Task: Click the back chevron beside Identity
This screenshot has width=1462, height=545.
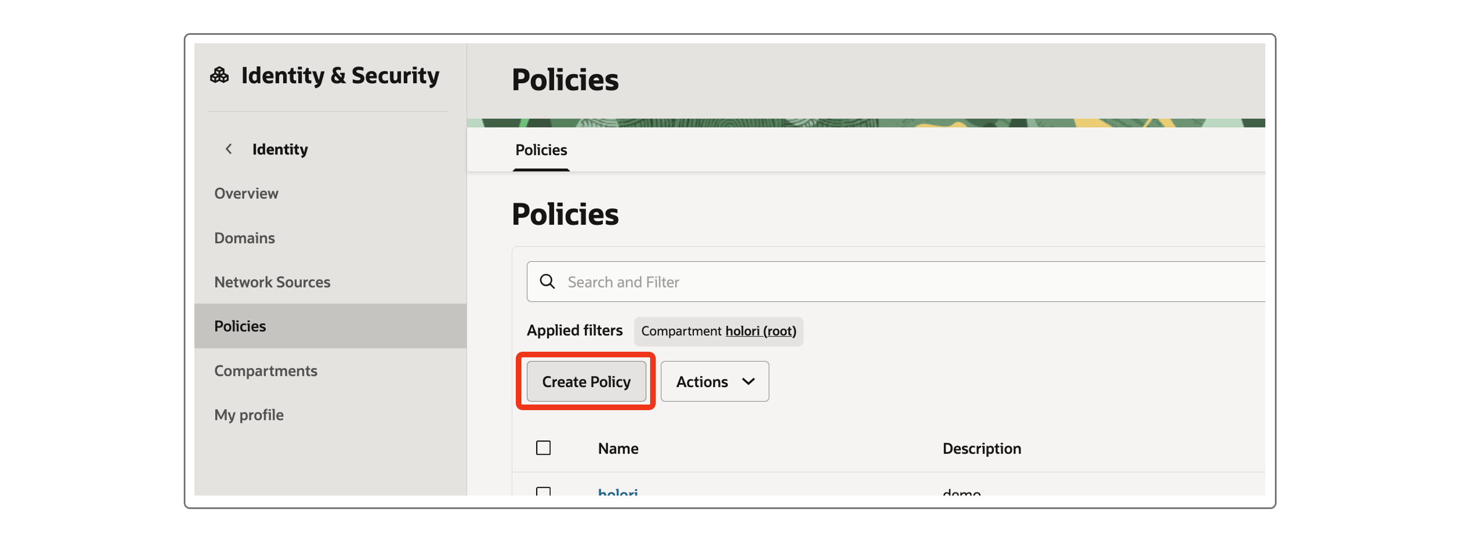Action: click(x=229, y=149)
